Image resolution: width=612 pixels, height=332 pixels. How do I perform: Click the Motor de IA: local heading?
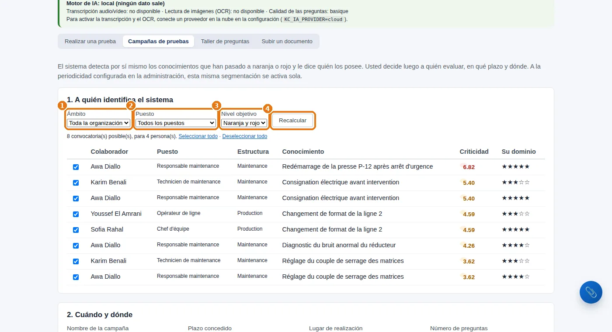115,3
